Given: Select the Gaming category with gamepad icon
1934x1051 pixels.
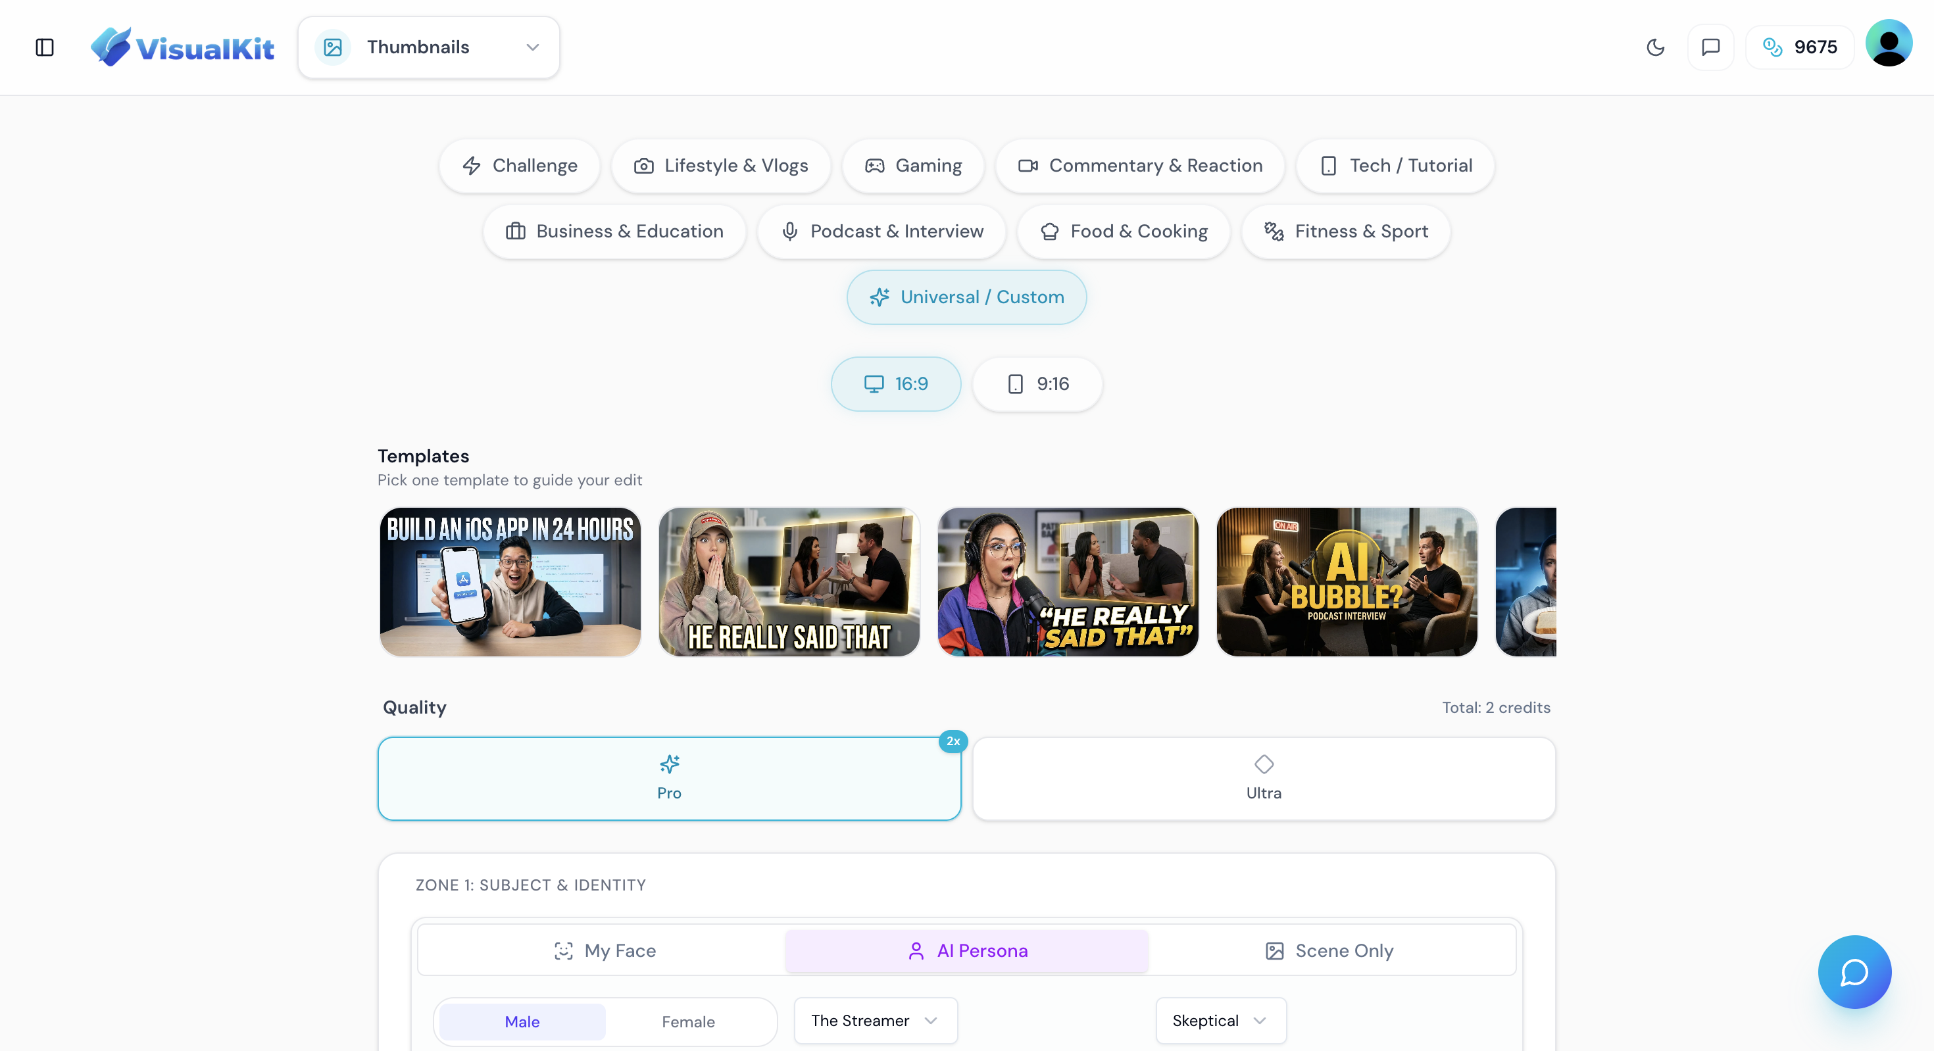Looking at the screenshot, I should (x=913, y=165).
